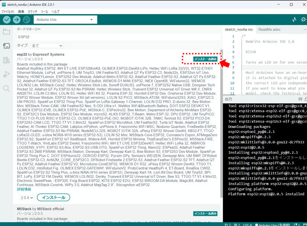Open the editor tabs overflow menu
Screen dimensions: 307x226
pos(305,29)
